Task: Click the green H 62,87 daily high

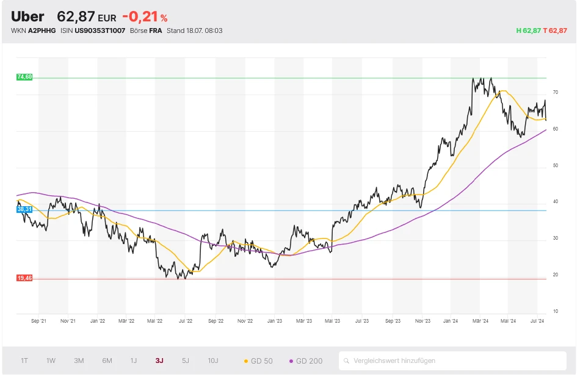Action: [x=528, y=31]
